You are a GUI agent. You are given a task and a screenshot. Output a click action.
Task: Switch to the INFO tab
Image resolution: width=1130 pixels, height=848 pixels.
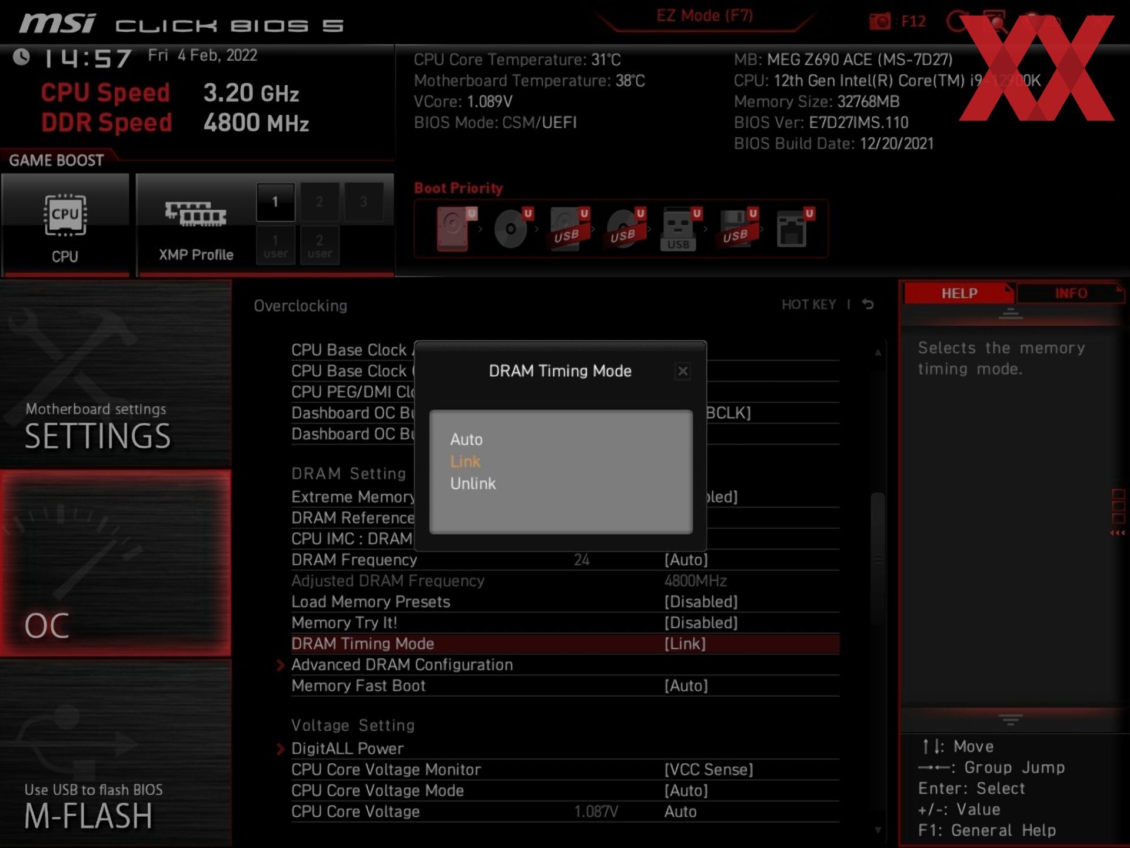click(1071, 293)
